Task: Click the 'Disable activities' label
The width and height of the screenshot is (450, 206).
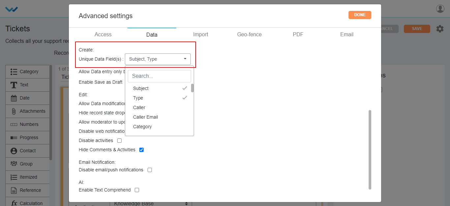Action: (96, 140)
